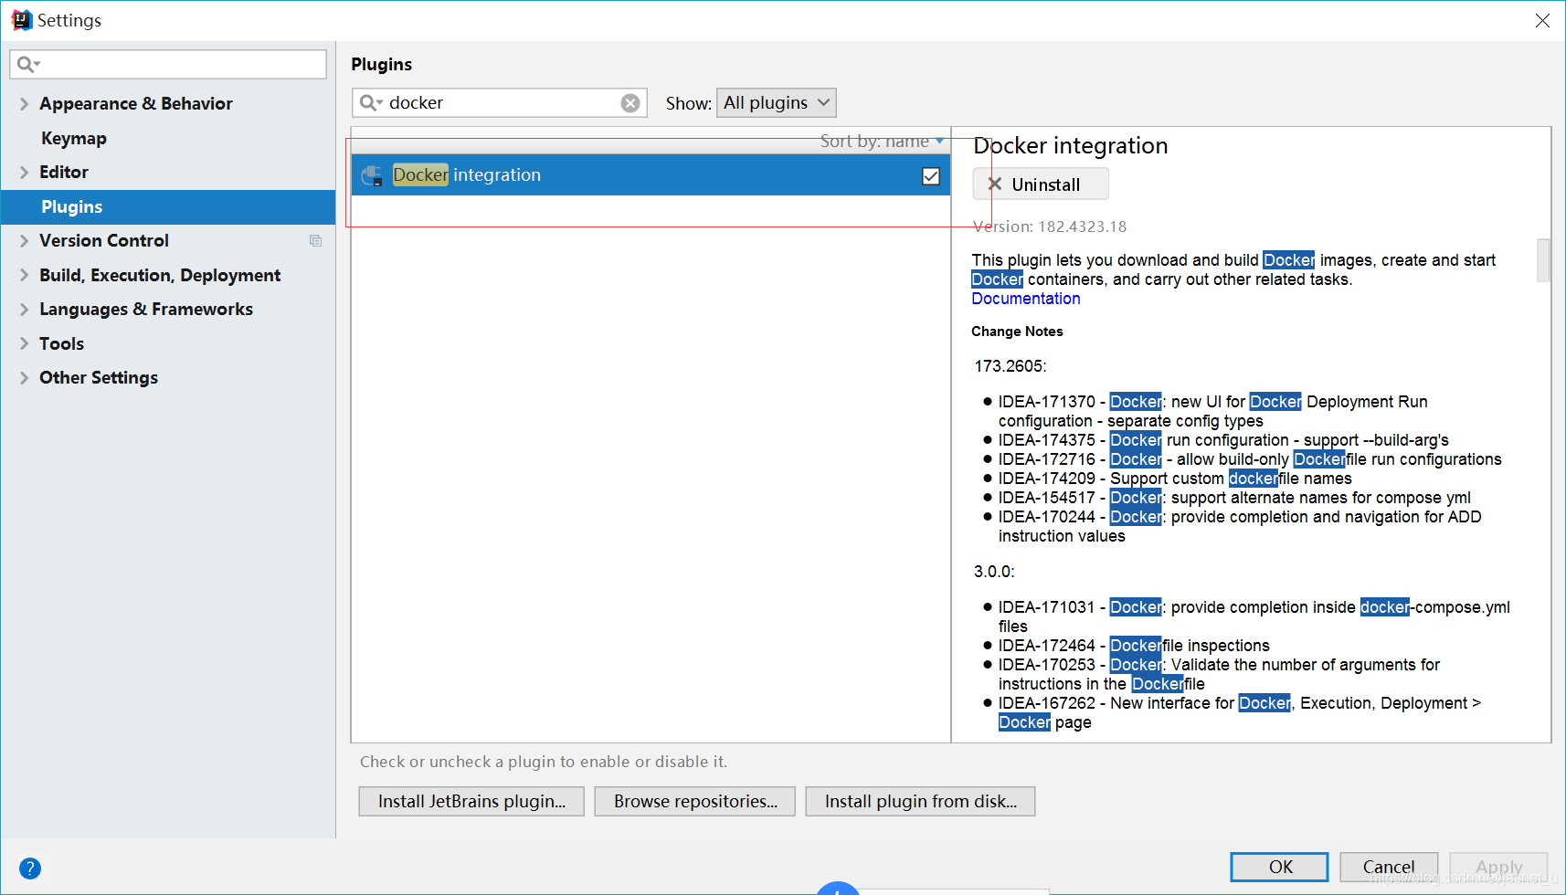The height and width of the screenshot is (895, 1566).
Task: Click Browse repositories button
Action: [x=695, y=801]
